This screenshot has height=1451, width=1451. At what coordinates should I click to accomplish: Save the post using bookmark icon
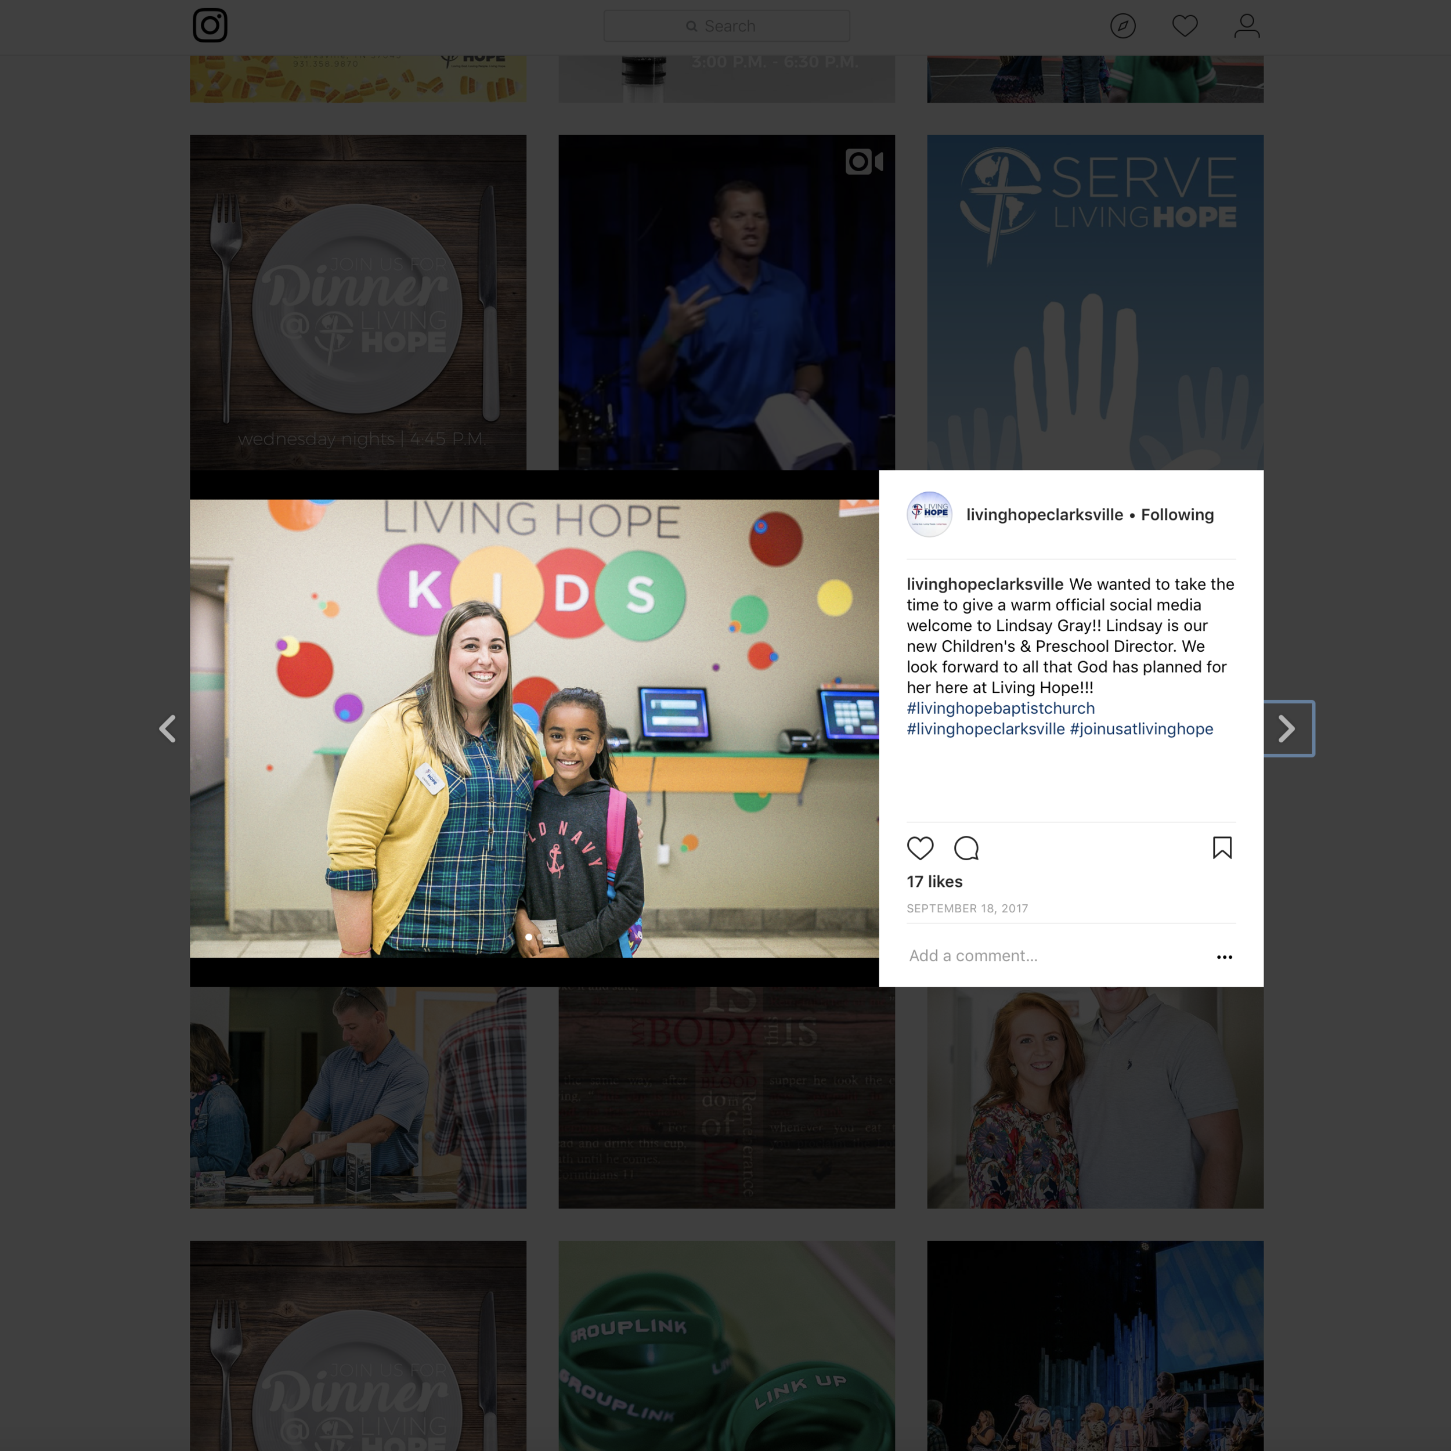[x=1222, y=848]
